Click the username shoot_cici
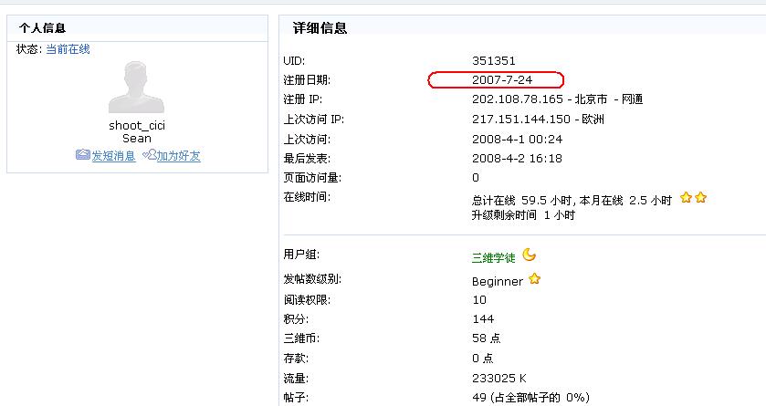Screen dimensions: 766x406 pos(137,125)
